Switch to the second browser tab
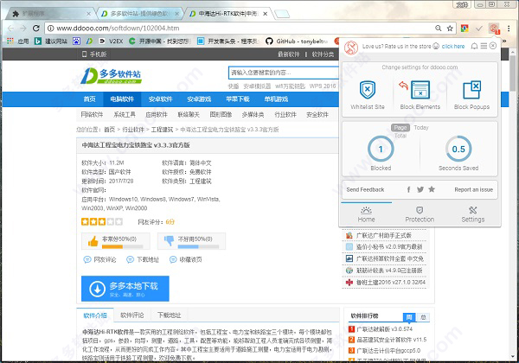This screenshot has width=519, height=363. click(x=139, y=14)
